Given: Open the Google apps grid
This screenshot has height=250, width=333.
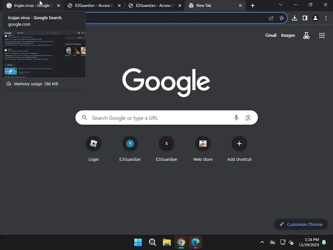Looking at the screenshot, I should (x=322, y=35).
